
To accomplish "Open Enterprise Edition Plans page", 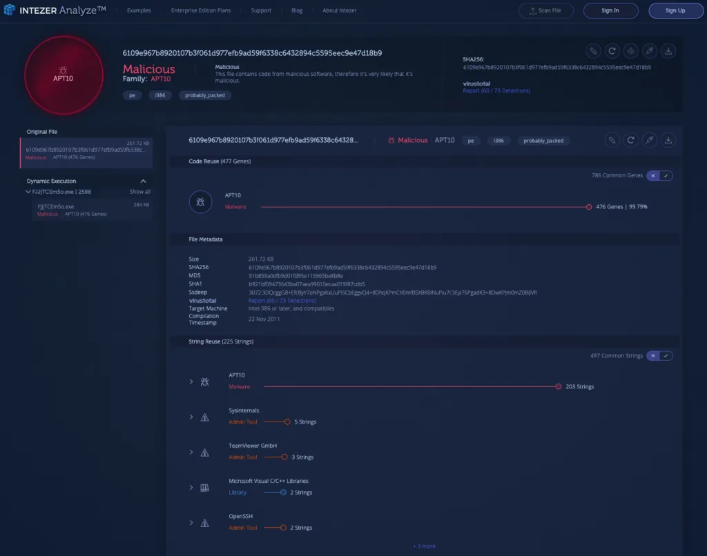I will [201, 10].
